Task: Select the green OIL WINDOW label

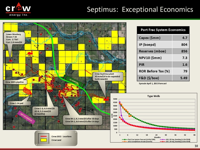Action: [74, 81]
